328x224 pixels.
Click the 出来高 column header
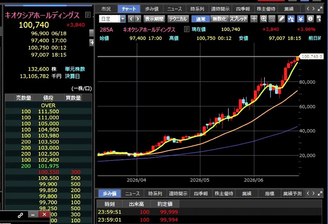[x=136, y=204]
